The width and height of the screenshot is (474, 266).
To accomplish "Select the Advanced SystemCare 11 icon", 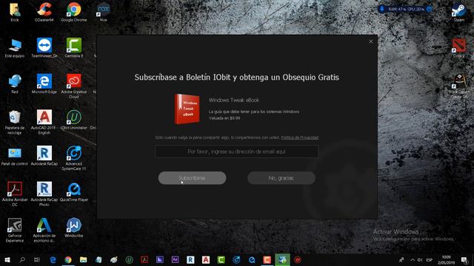I will tap(74, 158).
